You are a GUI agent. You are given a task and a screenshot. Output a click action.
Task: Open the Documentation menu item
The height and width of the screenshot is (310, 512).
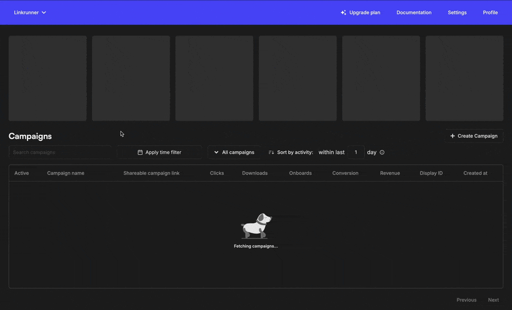click(x=414, y=13)
